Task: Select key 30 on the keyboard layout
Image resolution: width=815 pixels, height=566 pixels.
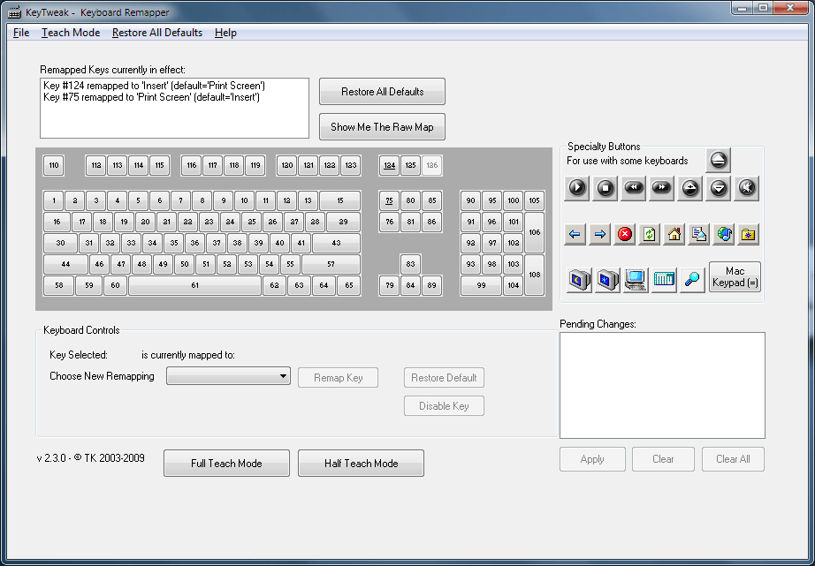Action: pos(60,243)
